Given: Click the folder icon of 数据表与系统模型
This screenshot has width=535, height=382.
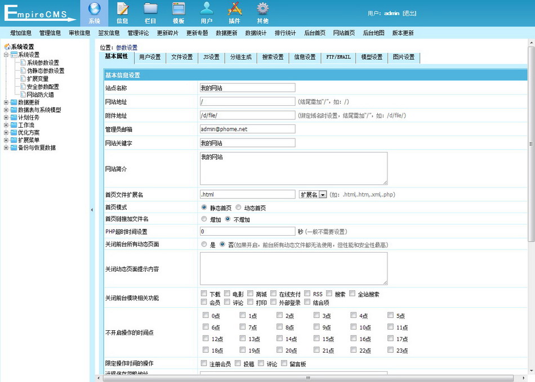Looking at the screenshot, I should (x=14, y=110).
